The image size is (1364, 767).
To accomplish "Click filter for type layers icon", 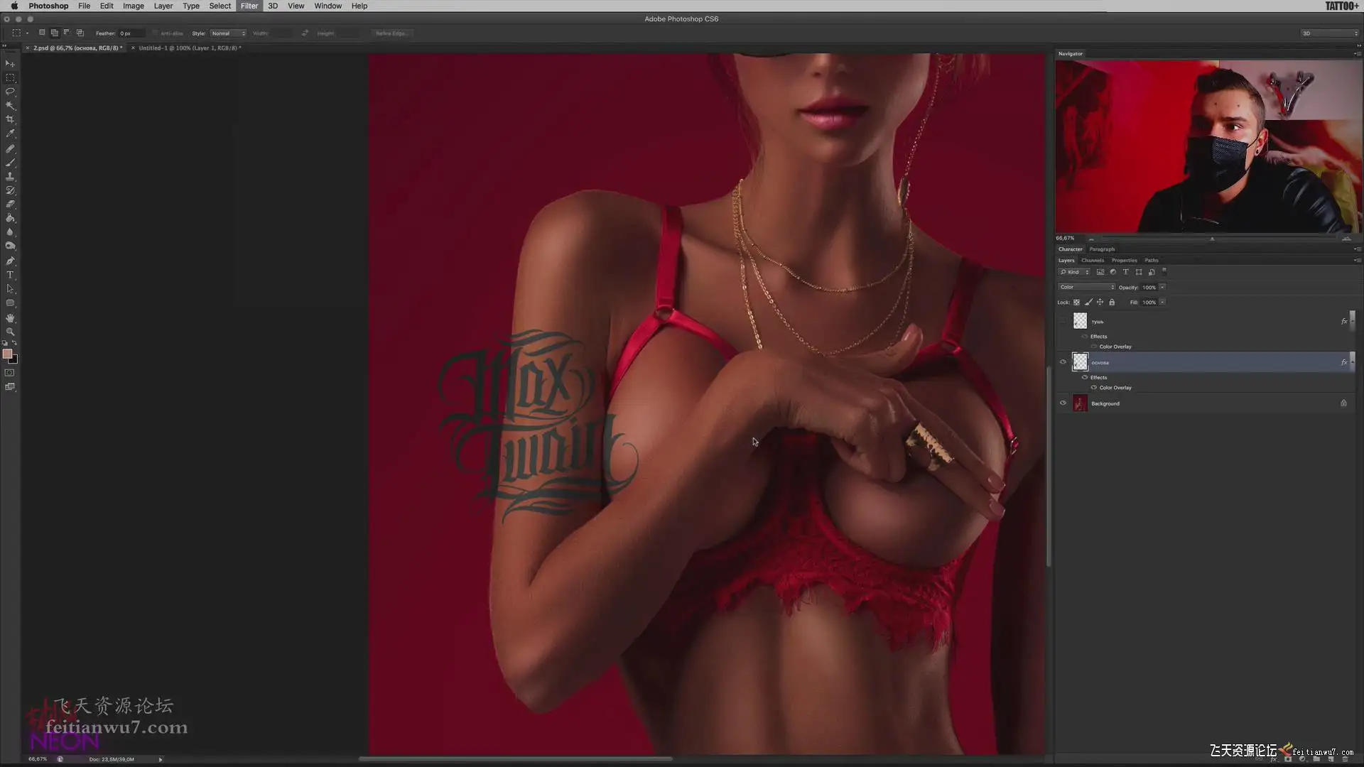I will (x=1125, y=272).
